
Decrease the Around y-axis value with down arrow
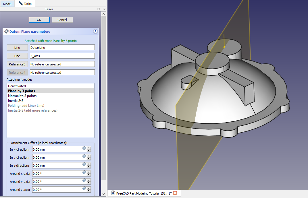[x=89, y=183]
